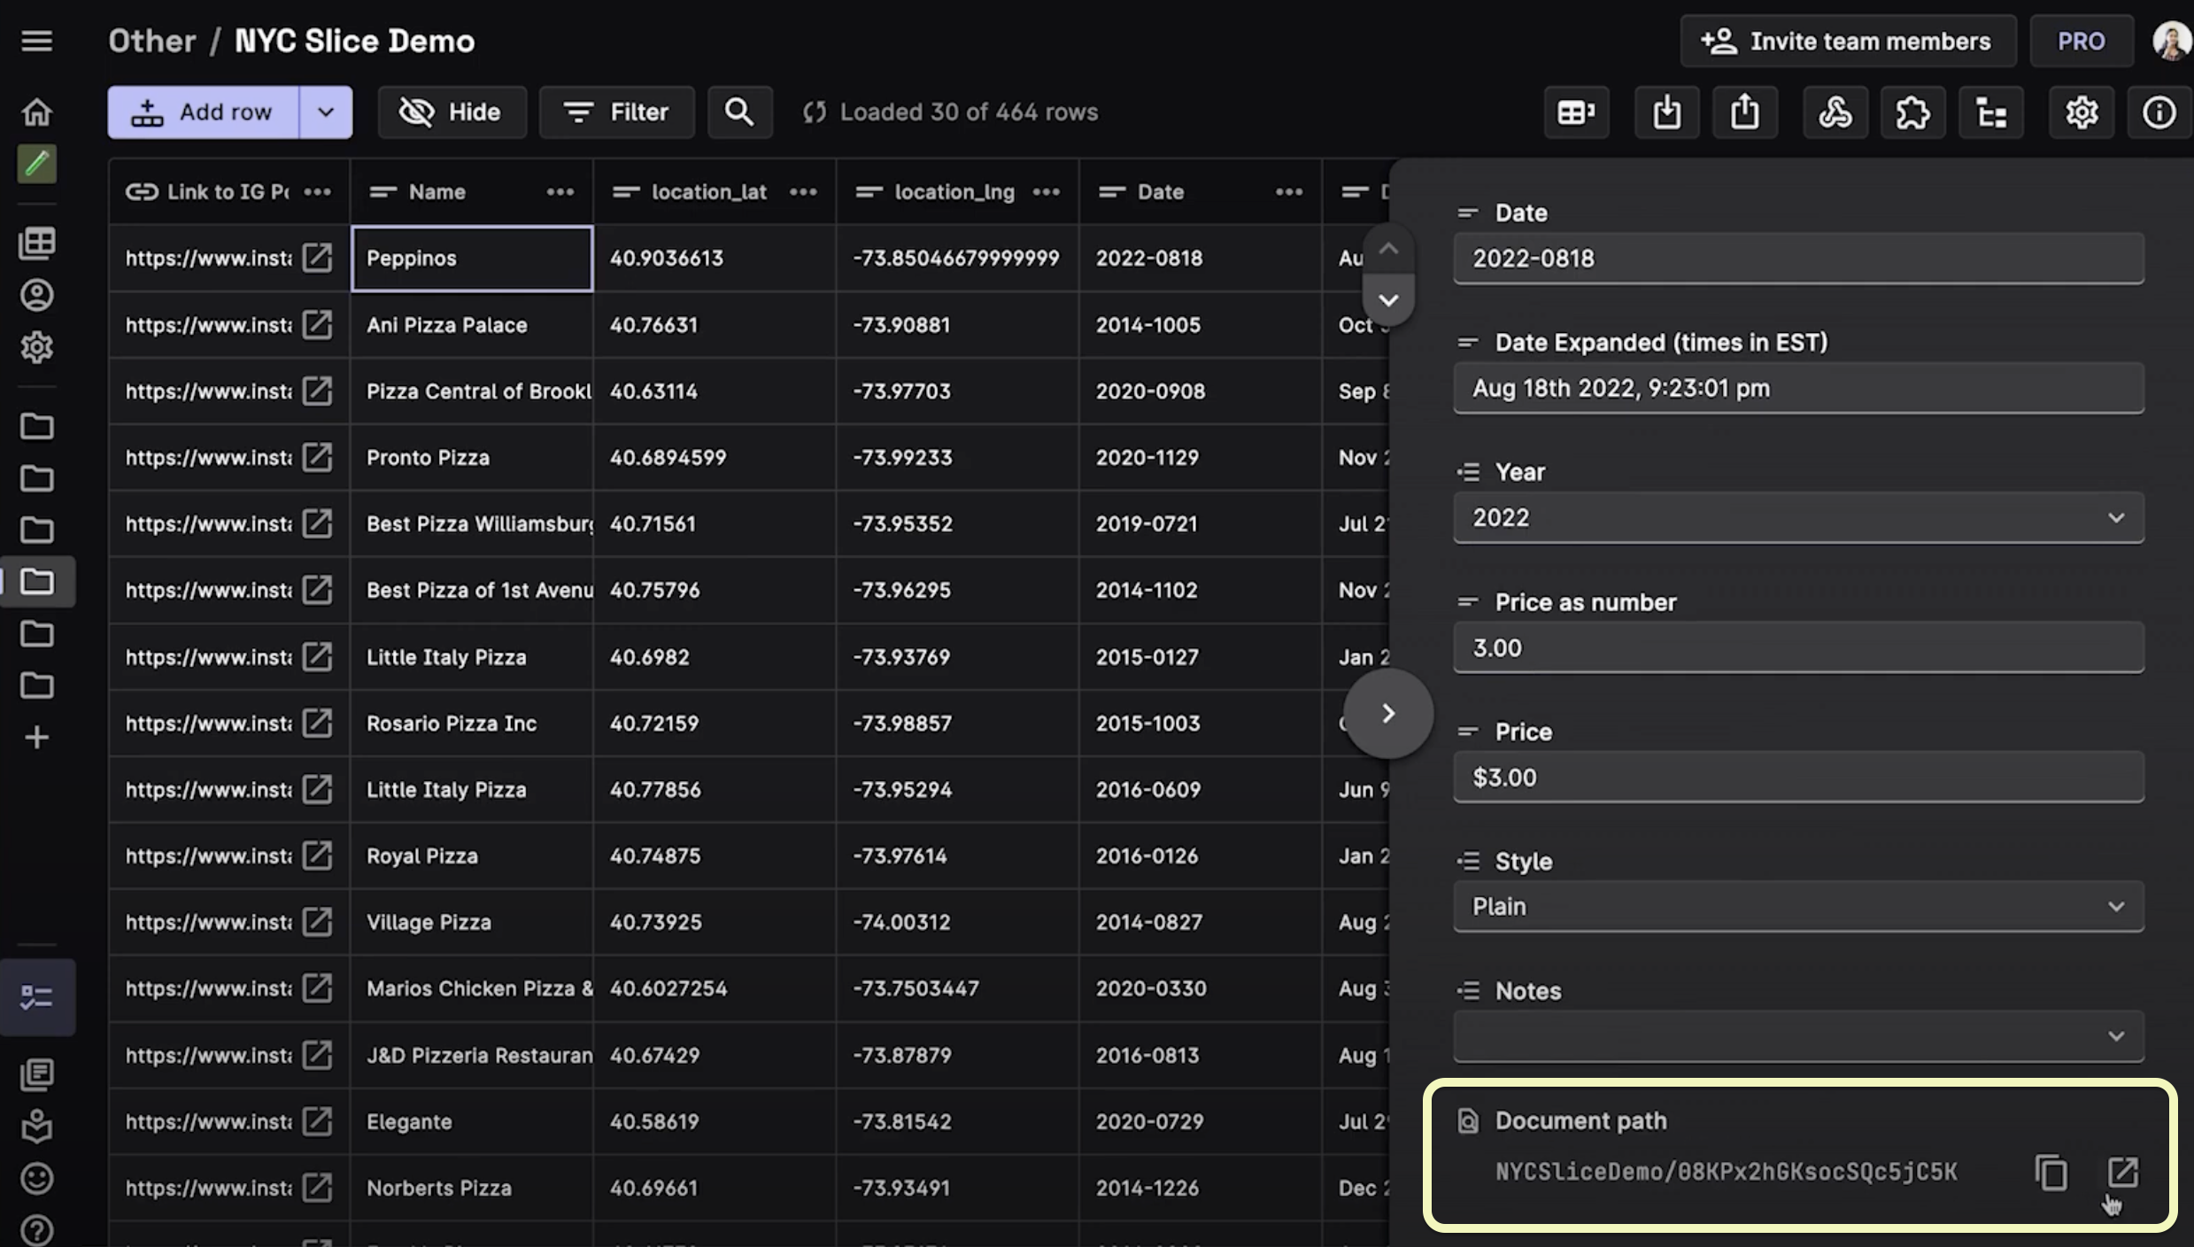
Task: Click Invite team members button
Action: coord(1847,41)
